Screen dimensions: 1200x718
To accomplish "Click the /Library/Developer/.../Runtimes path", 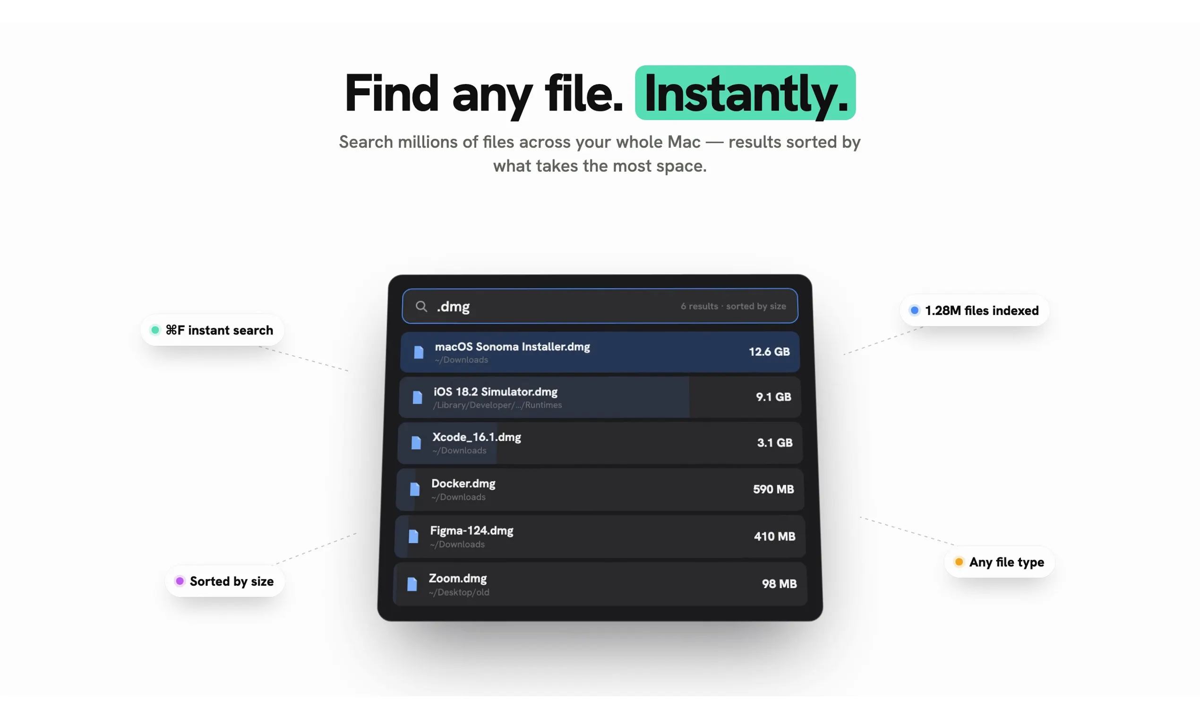I will (x=497, y=405).
